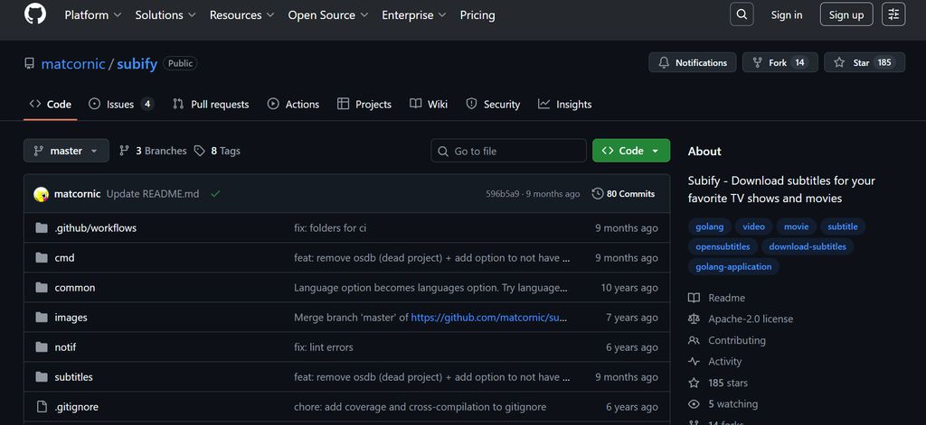926x425 pixels.
Task: Open commit hash 596b5a9
Action: pos(503,194)
